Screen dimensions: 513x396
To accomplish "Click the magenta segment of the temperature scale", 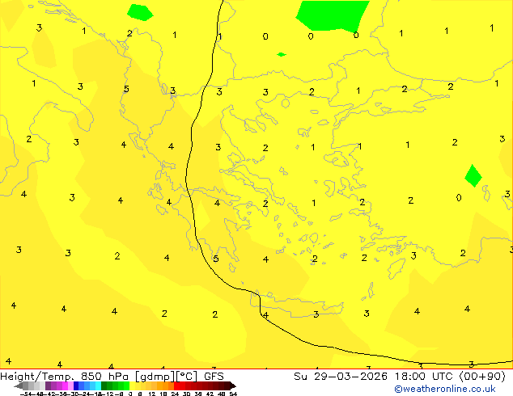I will (x=65, y=385).
